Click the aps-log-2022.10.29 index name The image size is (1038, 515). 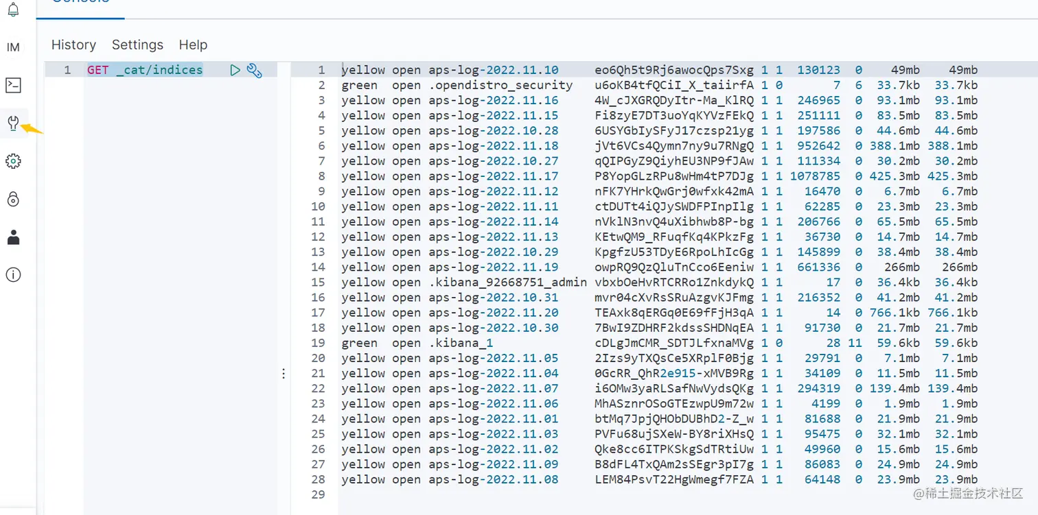(x=494, y=252)
